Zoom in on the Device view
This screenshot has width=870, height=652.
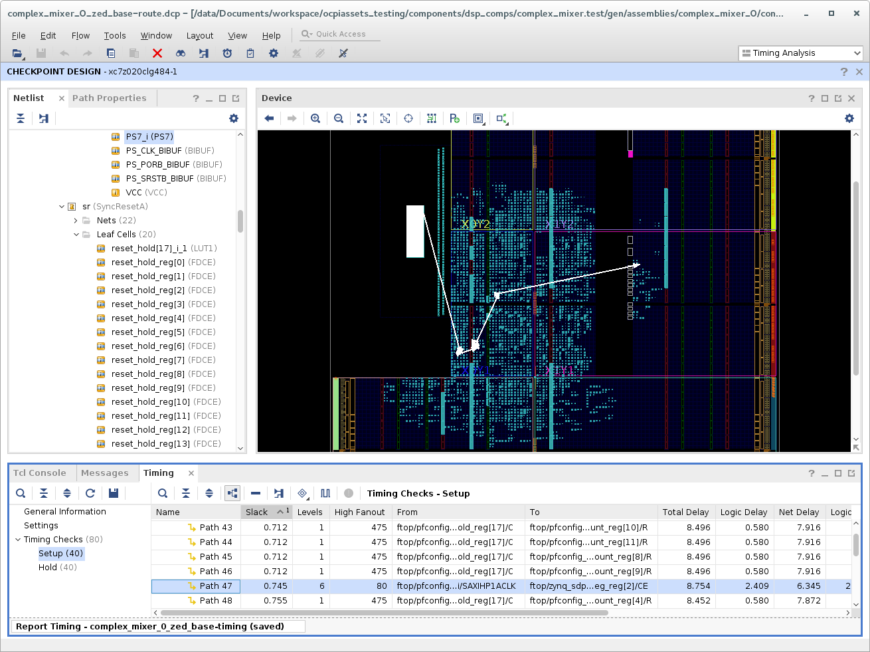(315, 118)
